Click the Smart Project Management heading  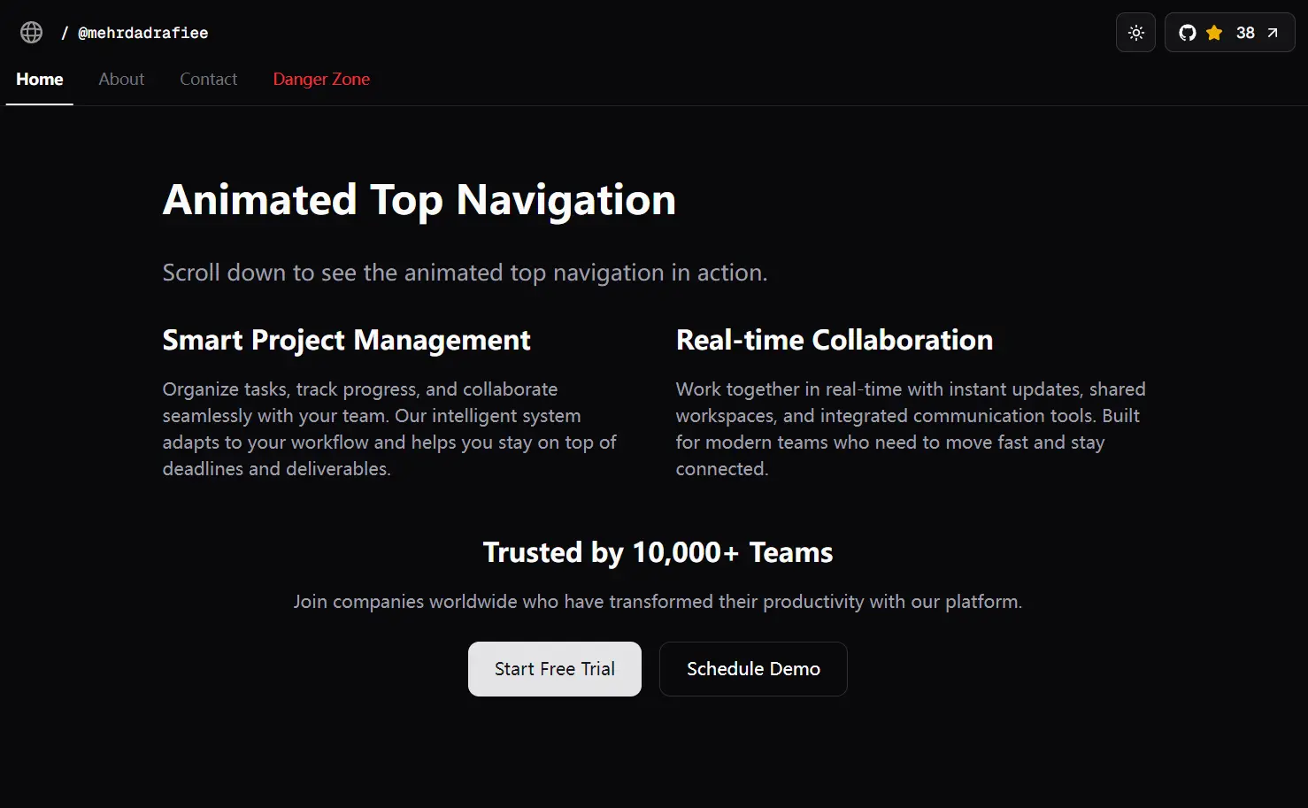(x=346, y=341)
